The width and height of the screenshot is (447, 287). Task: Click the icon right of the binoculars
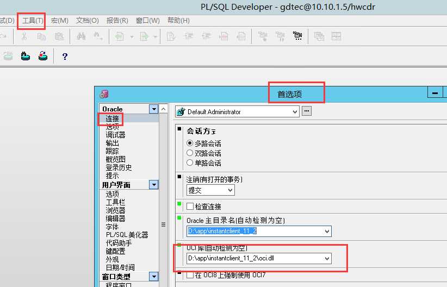[98, 36]
